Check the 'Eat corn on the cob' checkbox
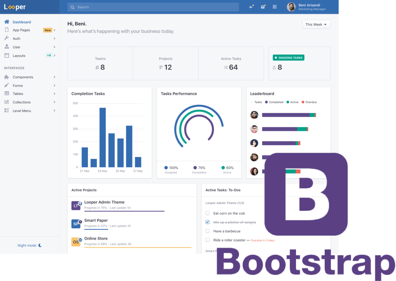396x281 pixels. point(208,213)
